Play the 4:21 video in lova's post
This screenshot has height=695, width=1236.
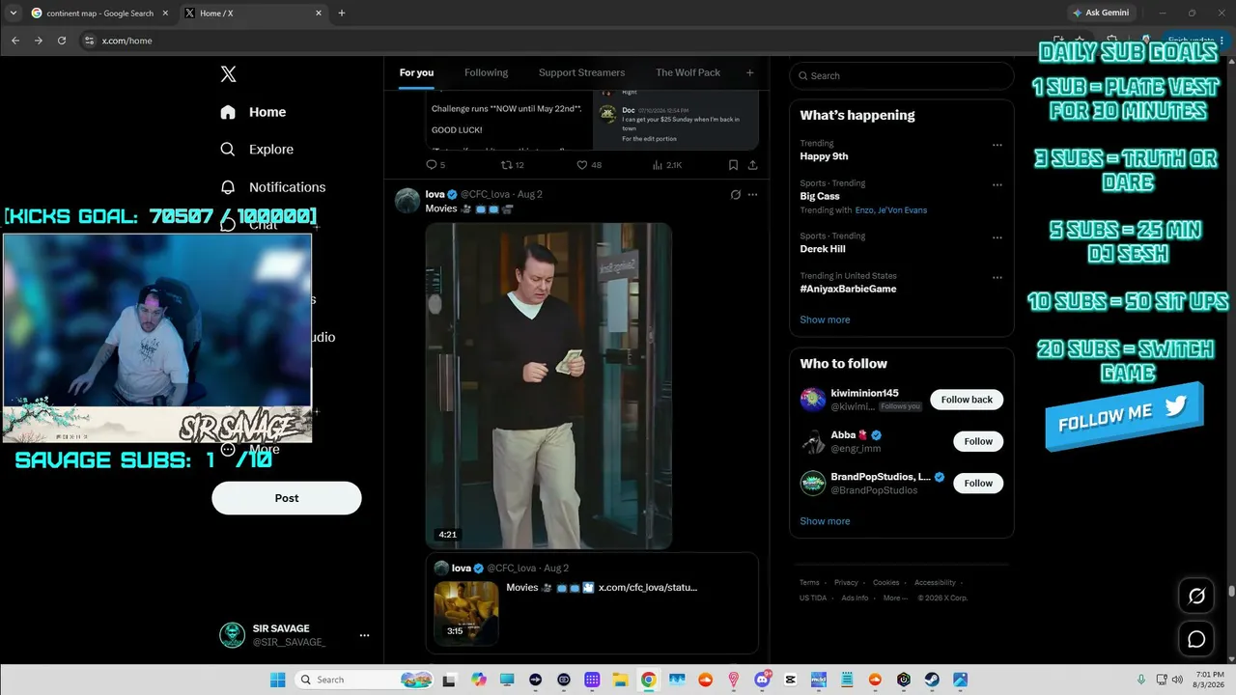[548, 386]
